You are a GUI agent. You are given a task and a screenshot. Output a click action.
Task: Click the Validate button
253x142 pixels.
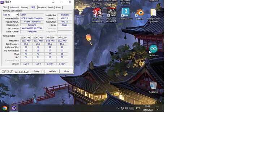(52, 71)
